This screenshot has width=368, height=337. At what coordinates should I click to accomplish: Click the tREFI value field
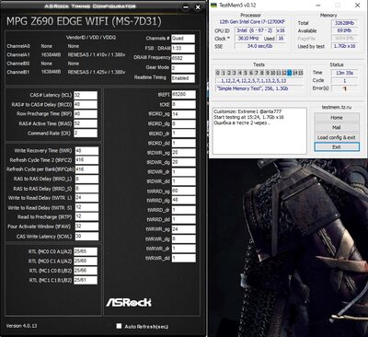pyautogui.click(x=183, y=95)
